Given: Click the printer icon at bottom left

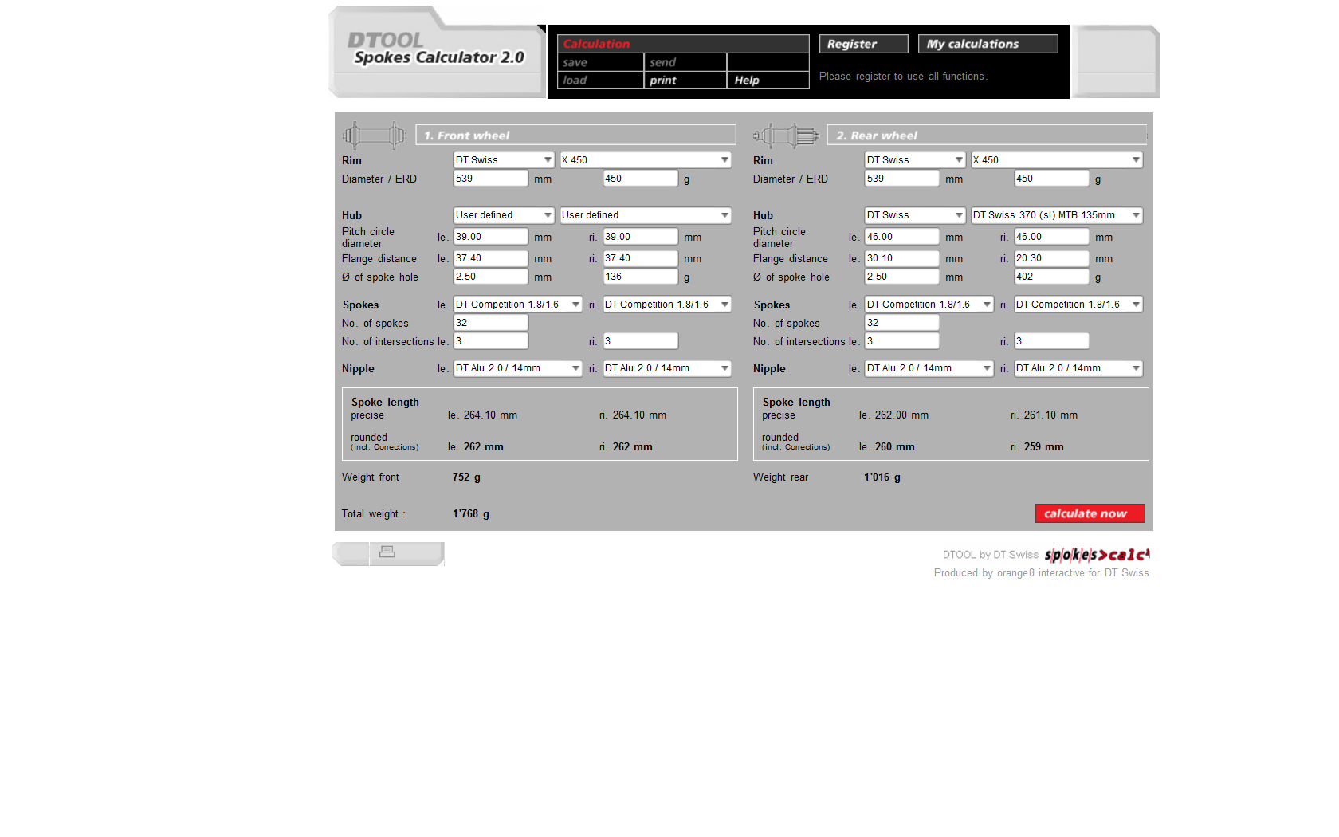Looking at the screenshot, I should click(387, 552).
